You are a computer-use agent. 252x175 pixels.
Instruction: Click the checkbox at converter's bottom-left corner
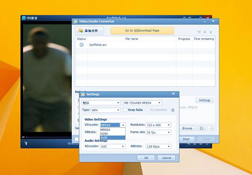[77, 139]
